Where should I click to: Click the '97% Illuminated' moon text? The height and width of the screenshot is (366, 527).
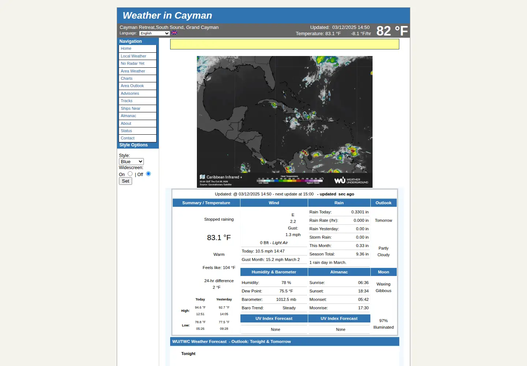(x=384, y=324)
